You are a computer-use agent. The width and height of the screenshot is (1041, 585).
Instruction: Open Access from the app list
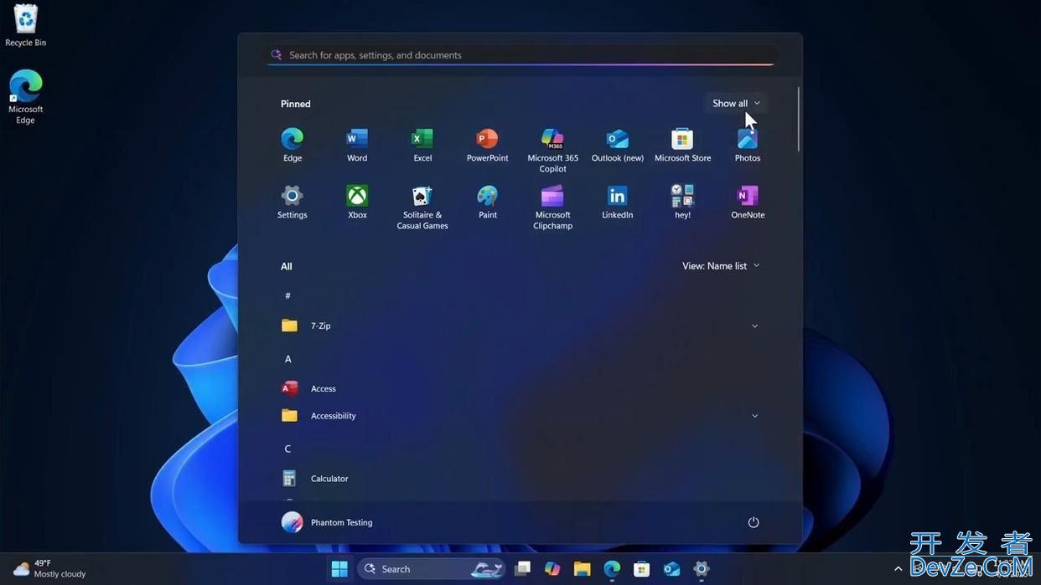click(x=323, y=388)
